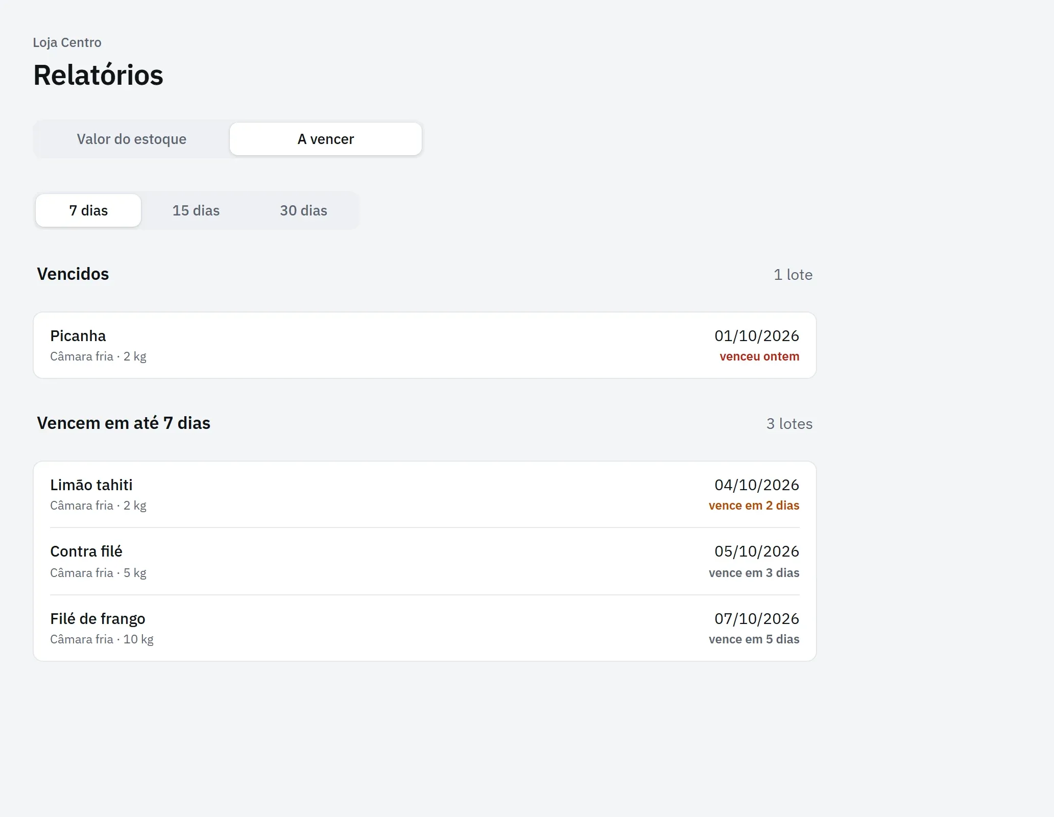1054x817 pixels.
Task: Open the Limão tahiti lot row
Action: [x=425, y=494]
